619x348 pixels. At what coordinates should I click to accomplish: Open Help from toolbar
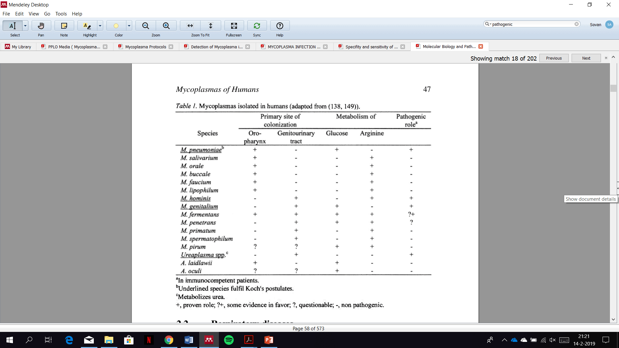pos(280,26)
